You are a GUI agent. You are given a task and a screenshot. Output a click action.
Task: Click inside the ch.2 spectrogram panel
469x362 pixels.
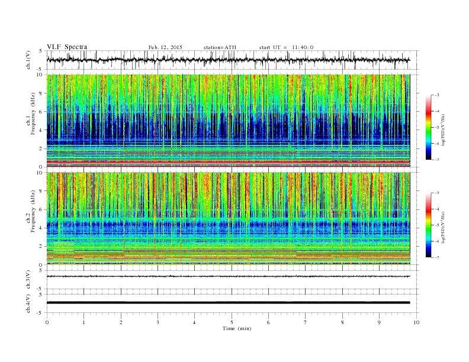[x=228, y=218]
